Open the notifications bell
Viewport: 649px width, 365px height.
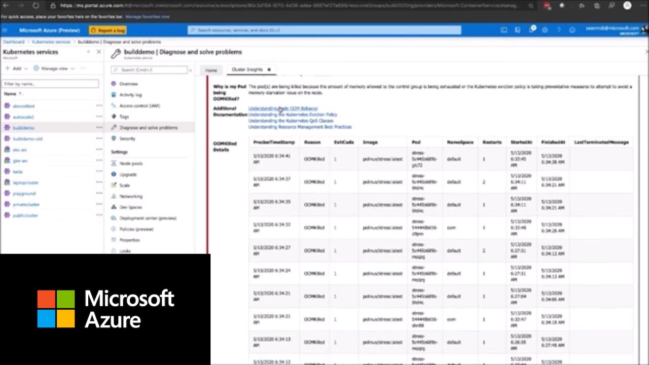(x=531, y=30)
